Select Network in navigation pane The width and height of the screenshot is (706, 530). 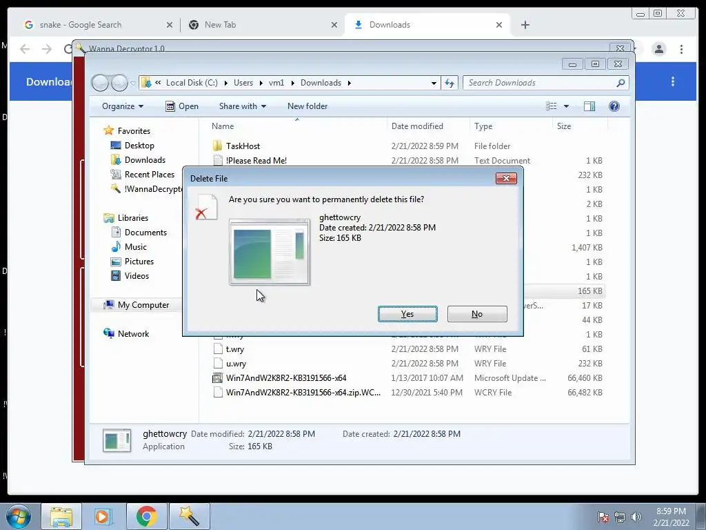pyautogui.click(x=133, y=334)
